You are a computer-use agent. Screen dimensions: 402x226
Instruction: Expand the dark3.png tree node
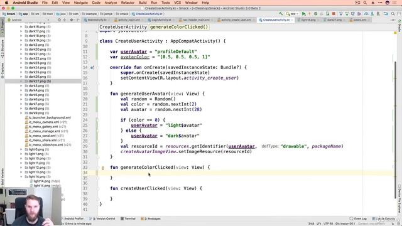[x=21, y=86]
